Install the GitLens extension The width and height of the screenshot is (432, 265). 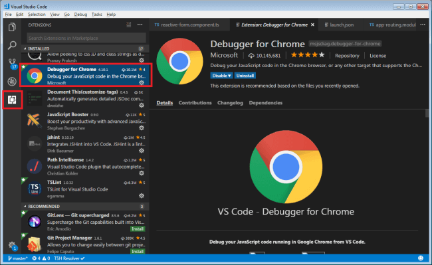138,229
